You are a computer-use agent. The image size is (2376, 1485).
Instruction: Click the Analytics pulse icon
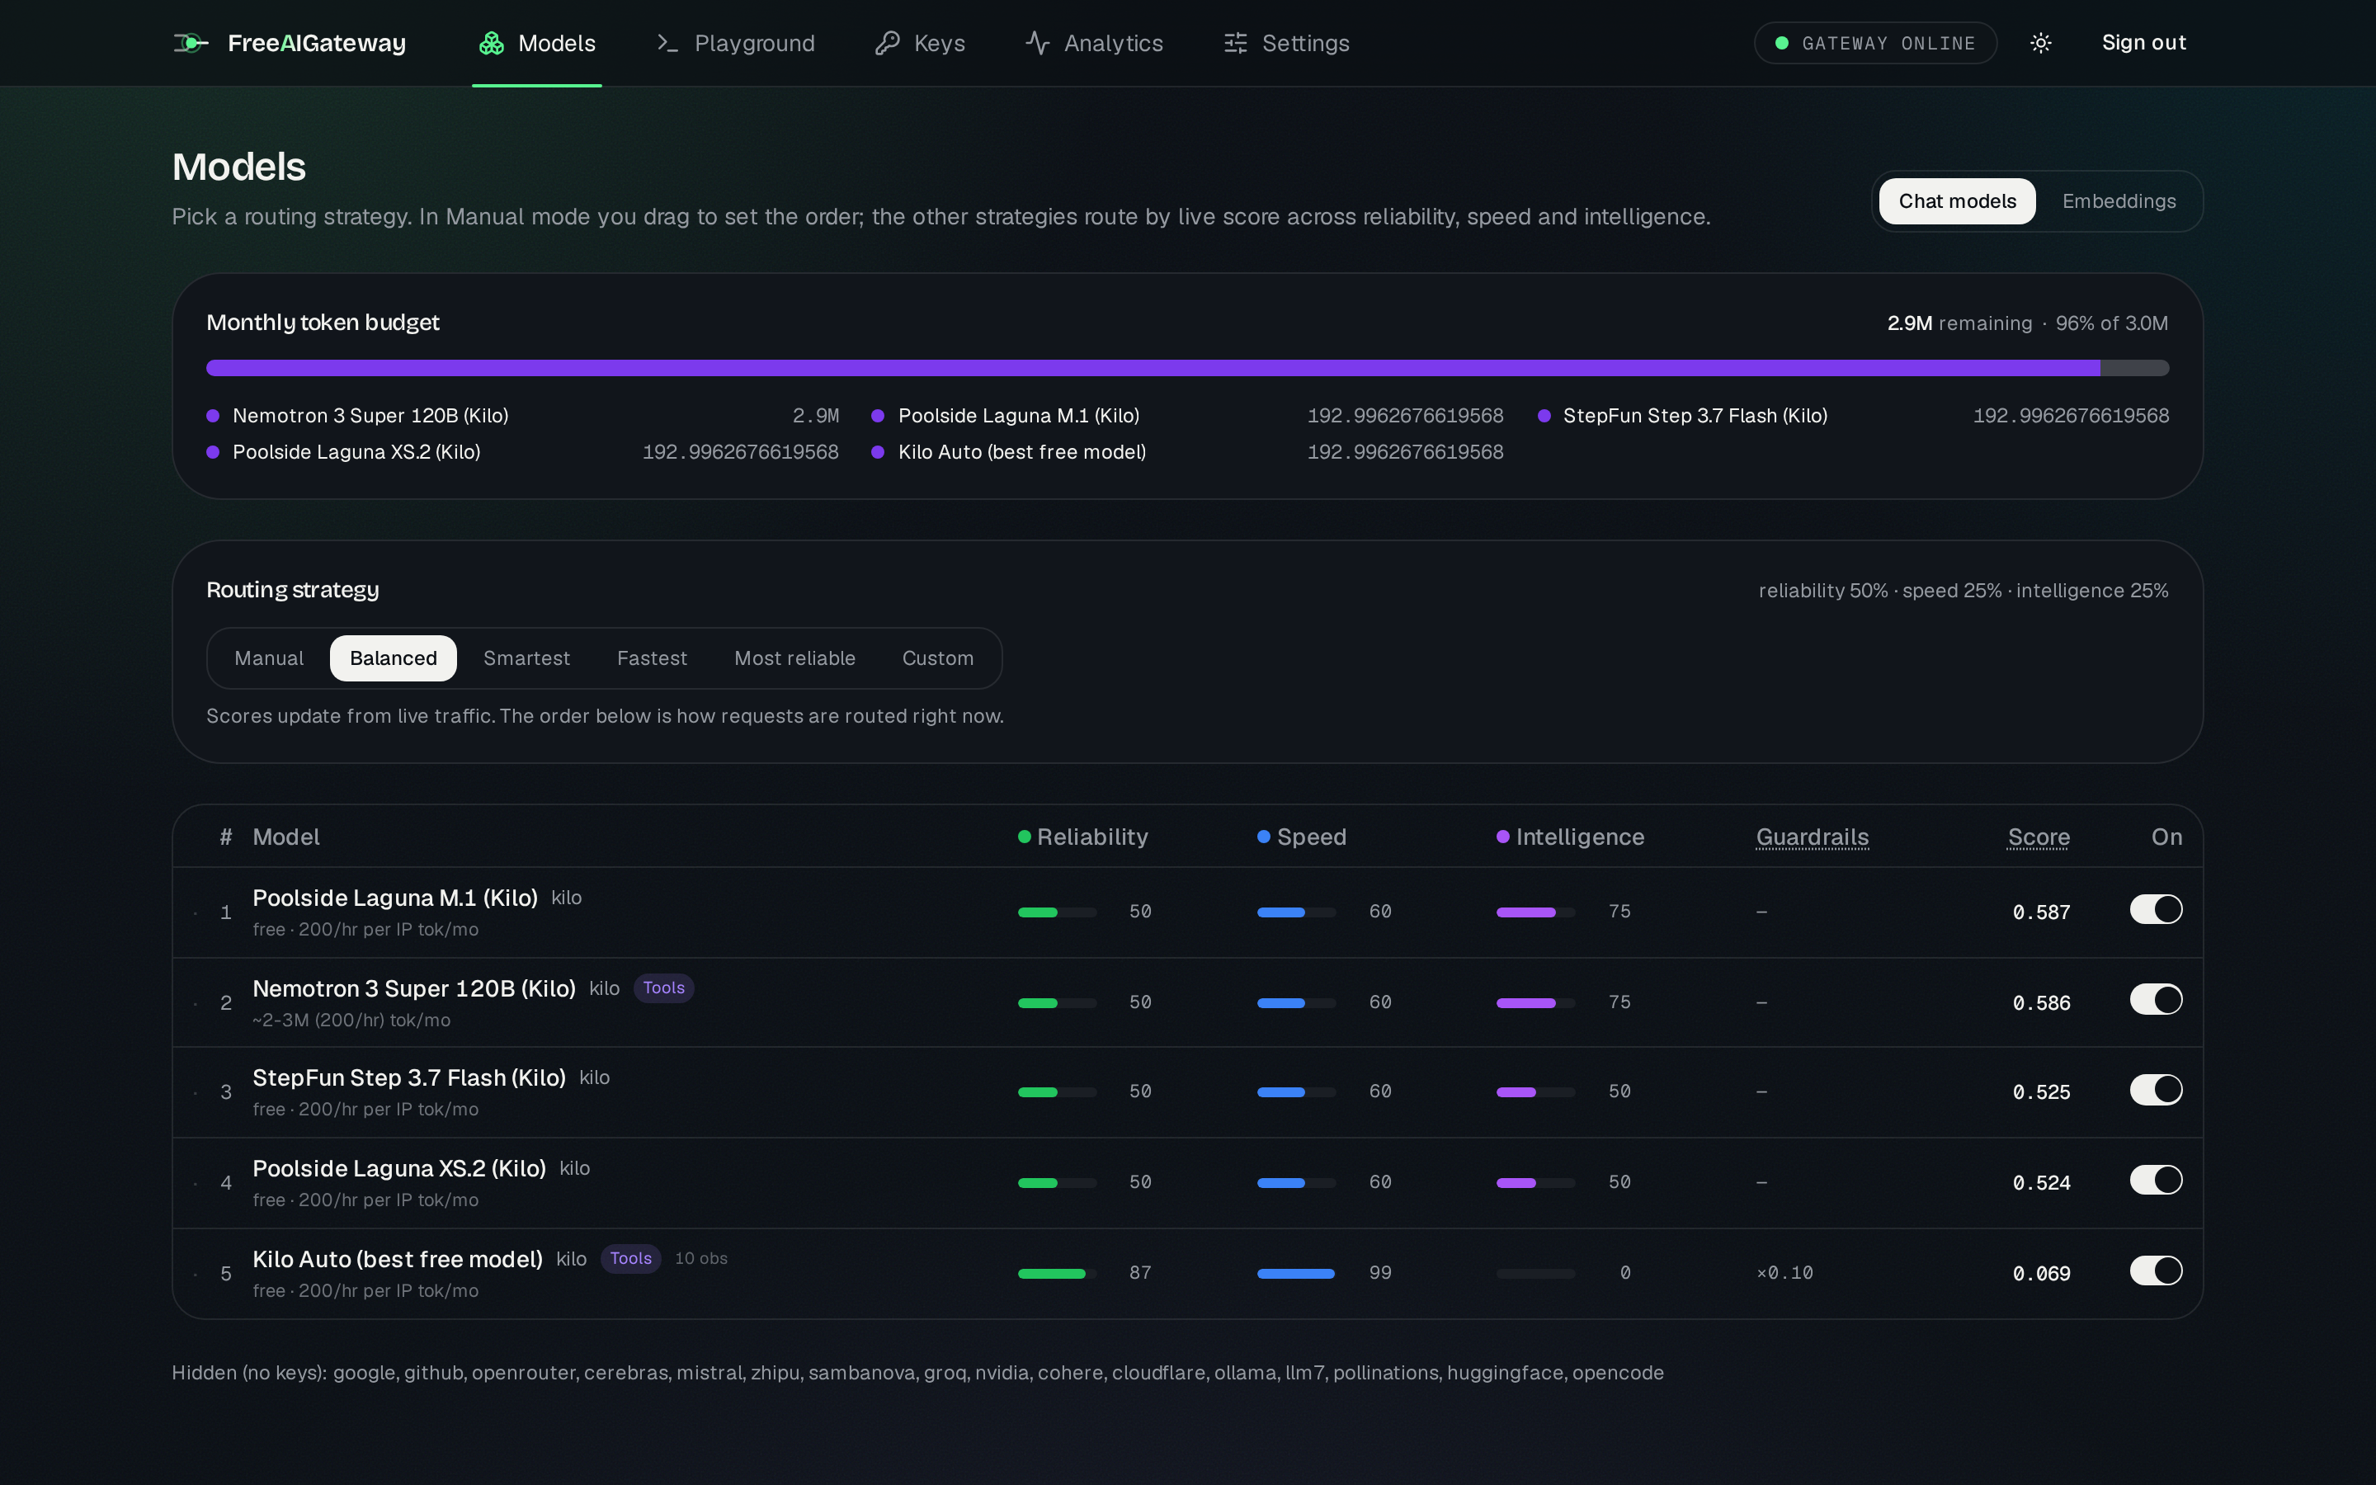[1038, 43]
